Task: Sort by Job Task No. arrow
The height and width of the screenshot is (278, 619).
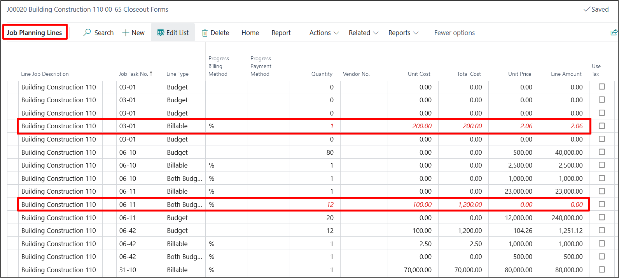Action: [151, 73]
